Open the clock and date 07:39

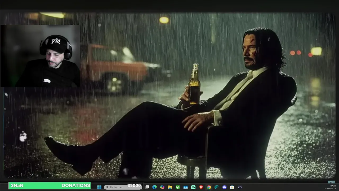(330, 187)
